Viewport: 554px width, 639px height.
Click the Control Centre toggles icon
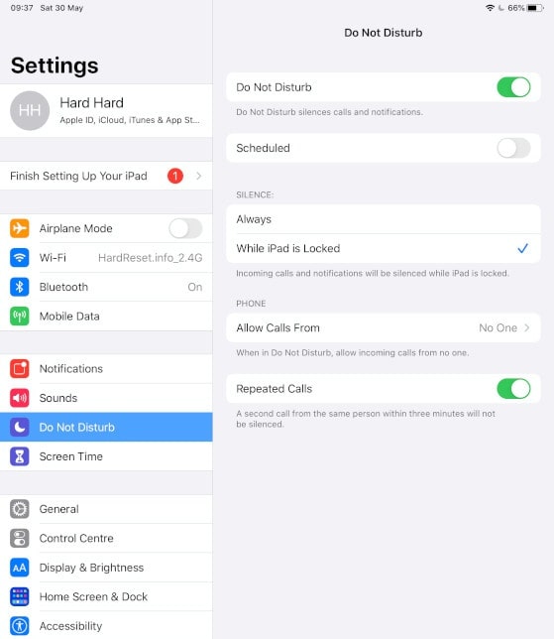click(x=20, y=538)
